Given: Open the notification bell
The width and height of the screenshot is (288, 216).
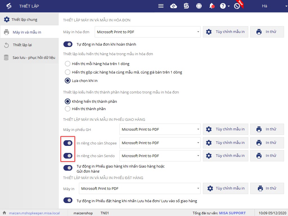Looking at the screenshot, I should [212, 6].
